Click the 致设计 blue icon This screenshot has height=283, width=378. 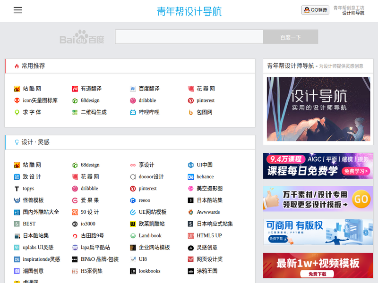tap(17, 177)
